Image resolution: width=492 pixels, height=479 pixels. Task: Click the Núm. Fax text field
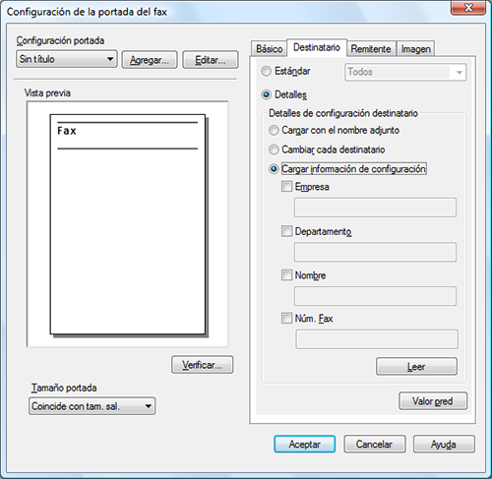(377, 339)
